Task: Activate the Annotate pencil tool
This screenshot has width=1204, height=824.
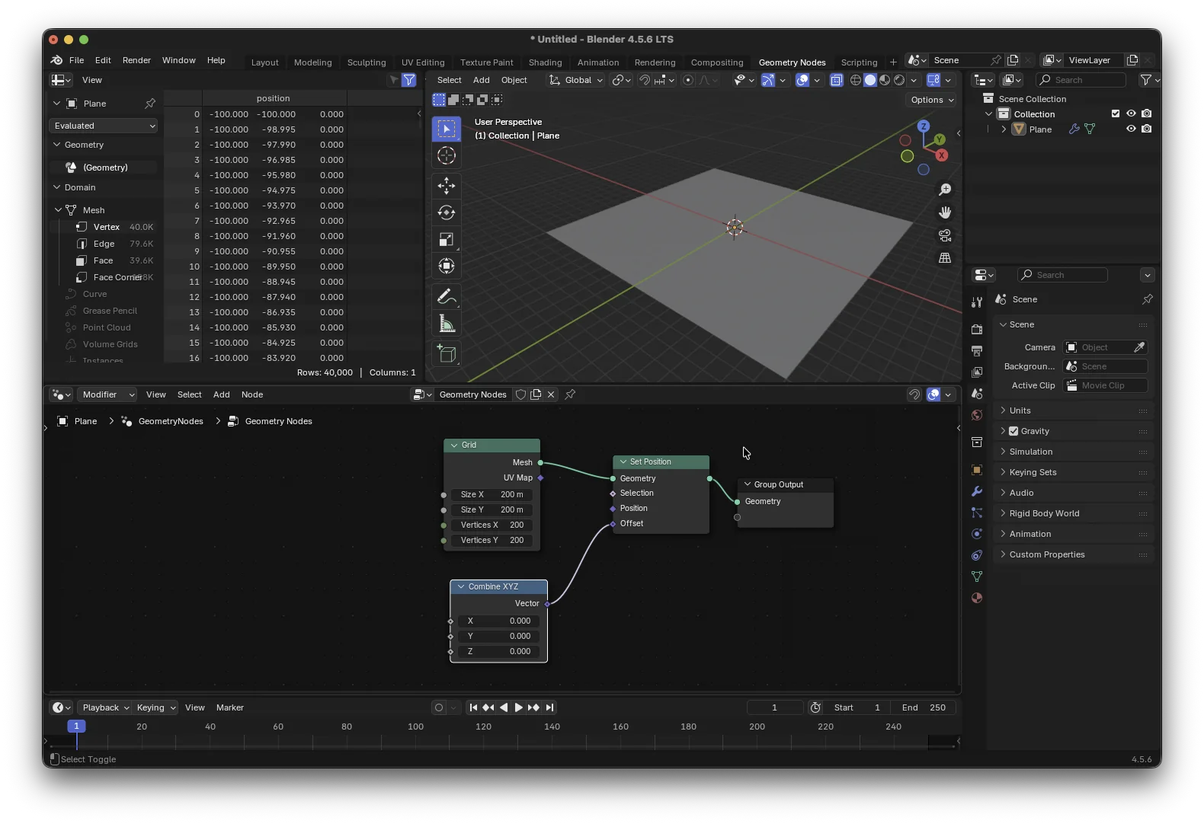Action: (447, 297)
